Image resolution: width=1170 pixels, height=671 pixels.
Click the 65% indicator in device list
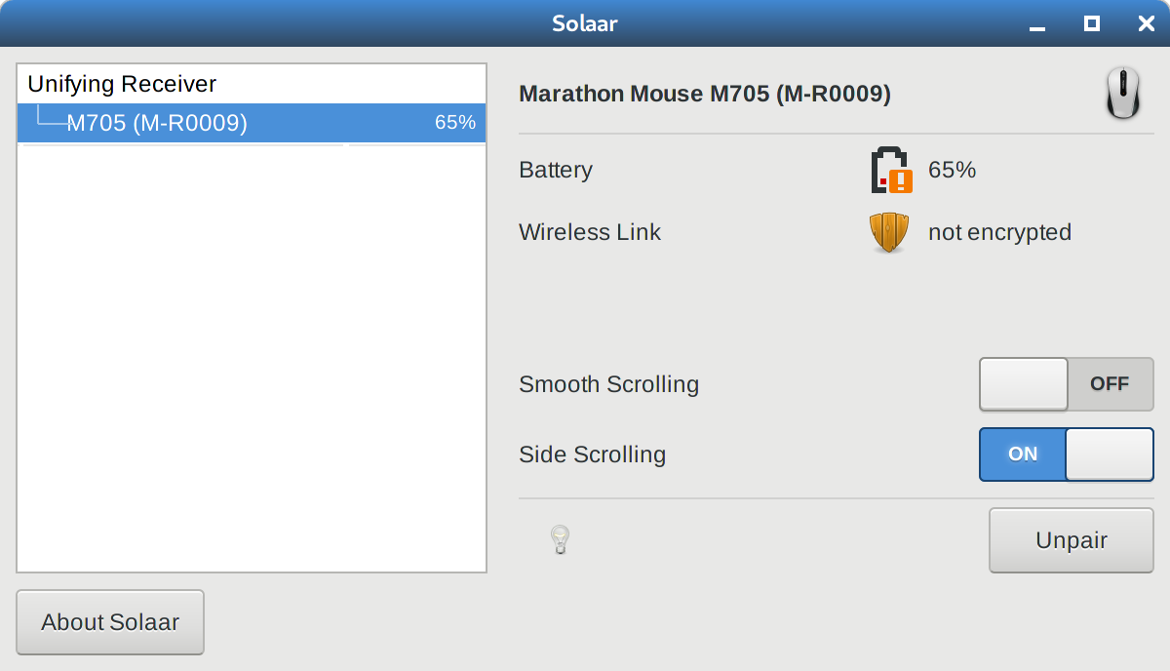pos(455,123)
